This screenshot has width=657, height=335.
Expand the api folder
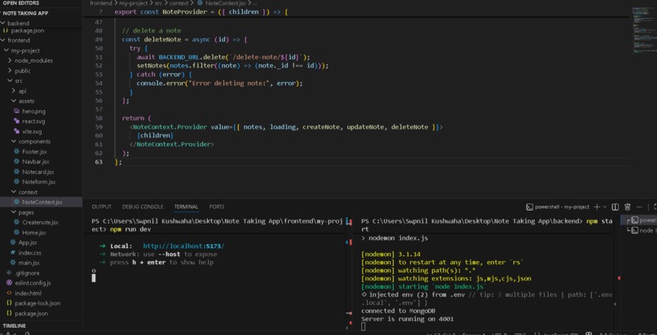coord(41,91)
